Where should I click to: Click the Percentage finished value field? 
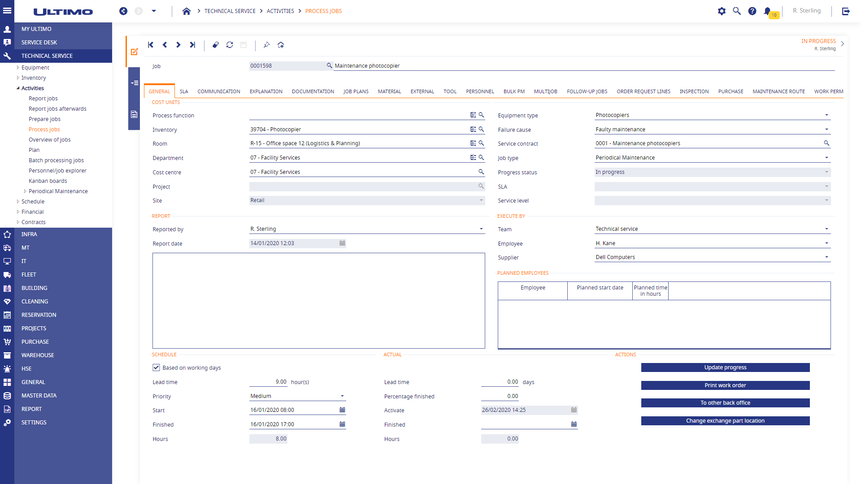500,396
